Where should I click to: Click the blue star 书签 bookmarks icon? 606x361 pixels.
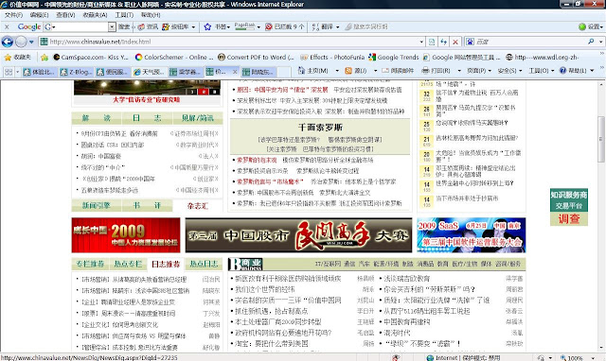point(208,26)
